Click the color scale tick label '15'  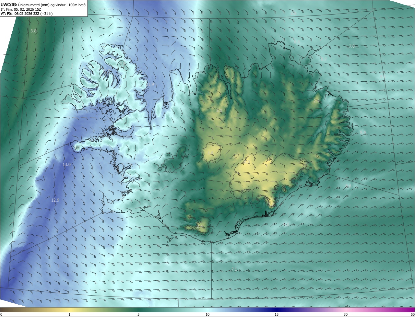tap(277, 314)
